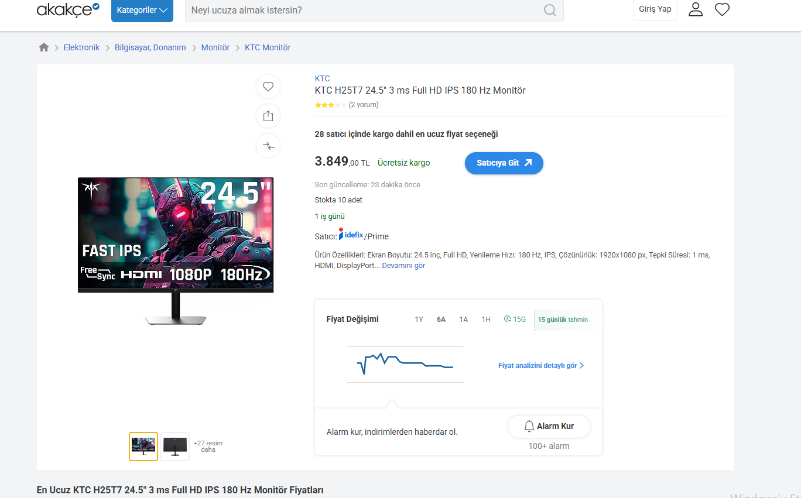Image resolution: width=801 pixels, height=498 pixels.
Task: Click the star rating display
Action: point(330,105)
